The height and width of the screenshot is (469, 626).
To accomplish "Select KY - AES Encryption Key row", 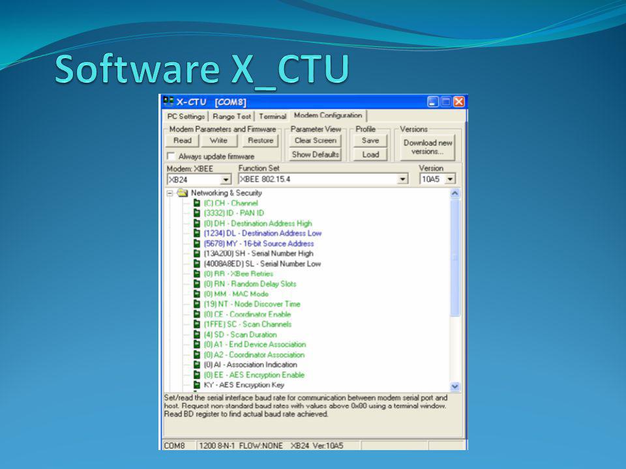I will [x=244, y=385].
